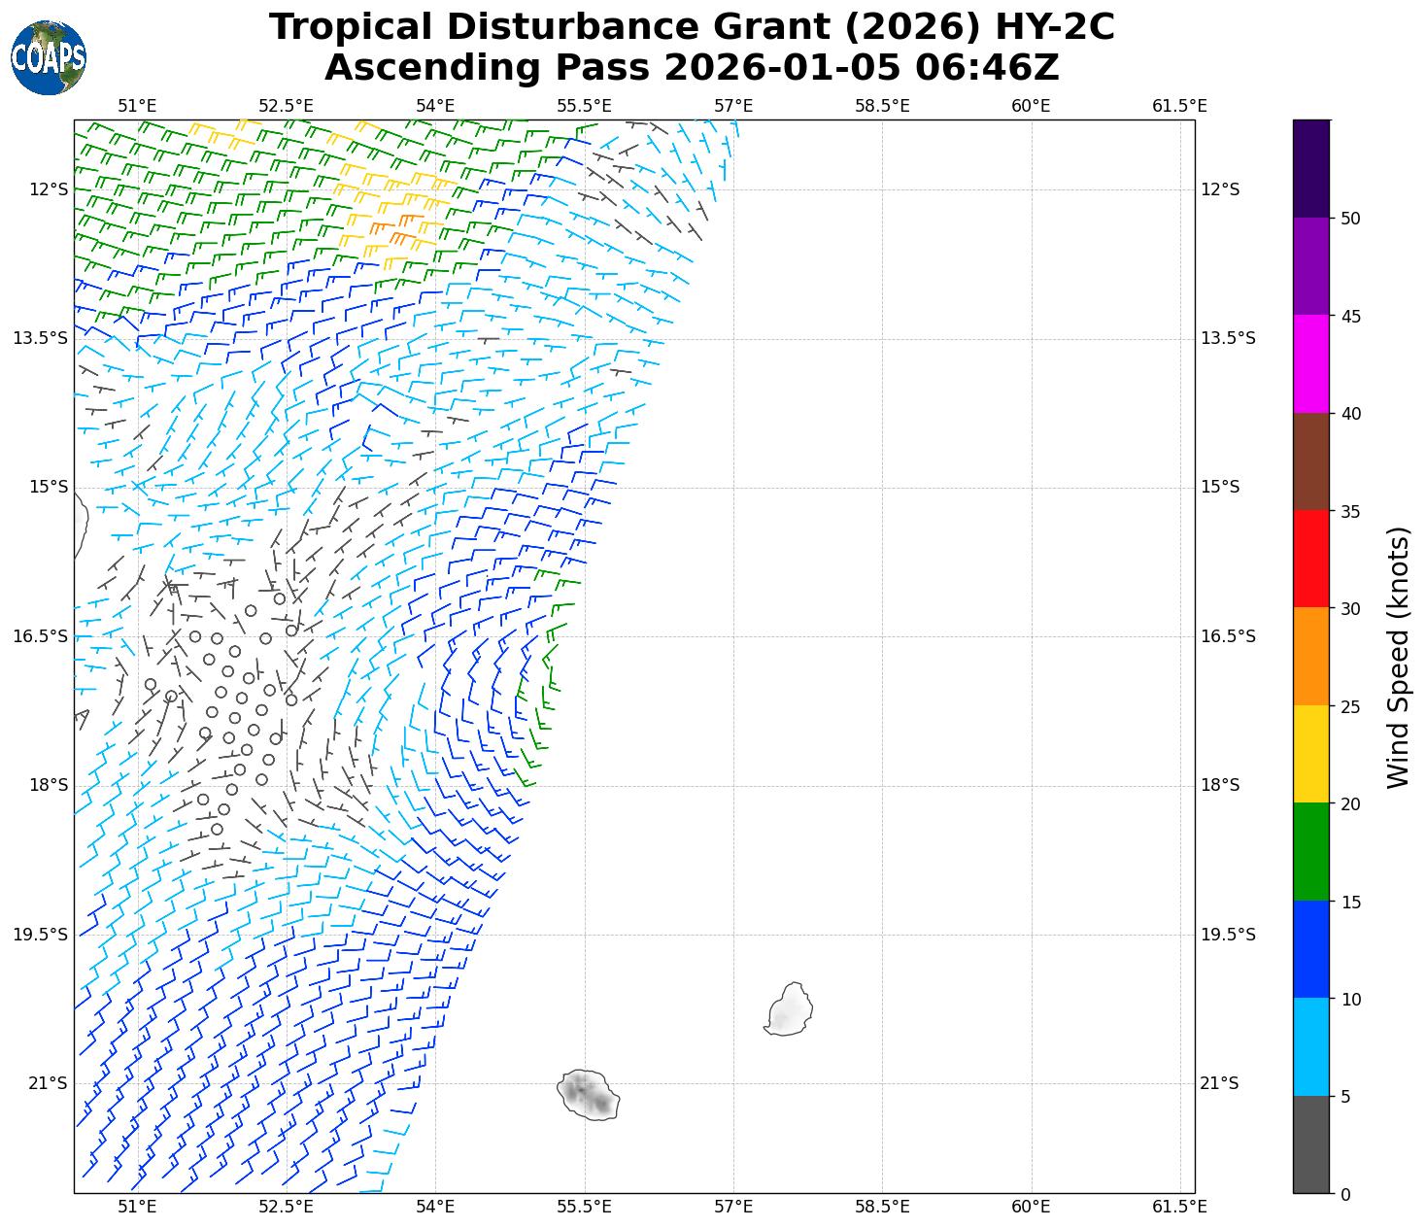Click the 'Tropical Disturbance Grant (2026) HY-2C' title
Viewport: 1426px width, 1228px height.
tap(692, 27)
